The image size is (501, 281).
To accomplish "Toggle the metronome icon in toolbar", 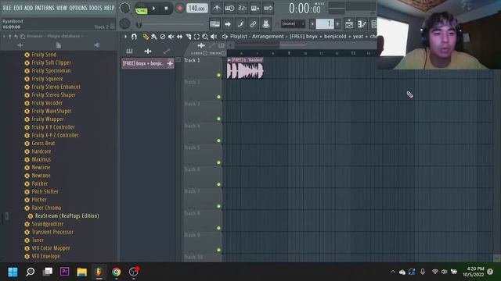I will (217, 8).
